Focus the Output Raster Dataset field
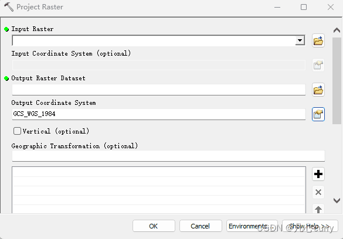Screen dimensions: 343x239 point(158,90)
